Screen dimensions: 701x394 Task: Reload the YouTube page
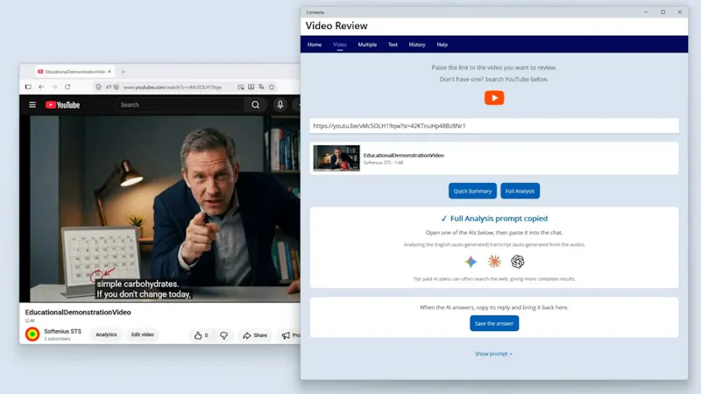click(x=67, y=87)
